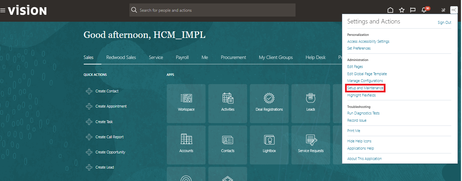This screenshot has width=462, height=181.
Task: Select Setup and Maintenance link
Action: click(365, 88)
